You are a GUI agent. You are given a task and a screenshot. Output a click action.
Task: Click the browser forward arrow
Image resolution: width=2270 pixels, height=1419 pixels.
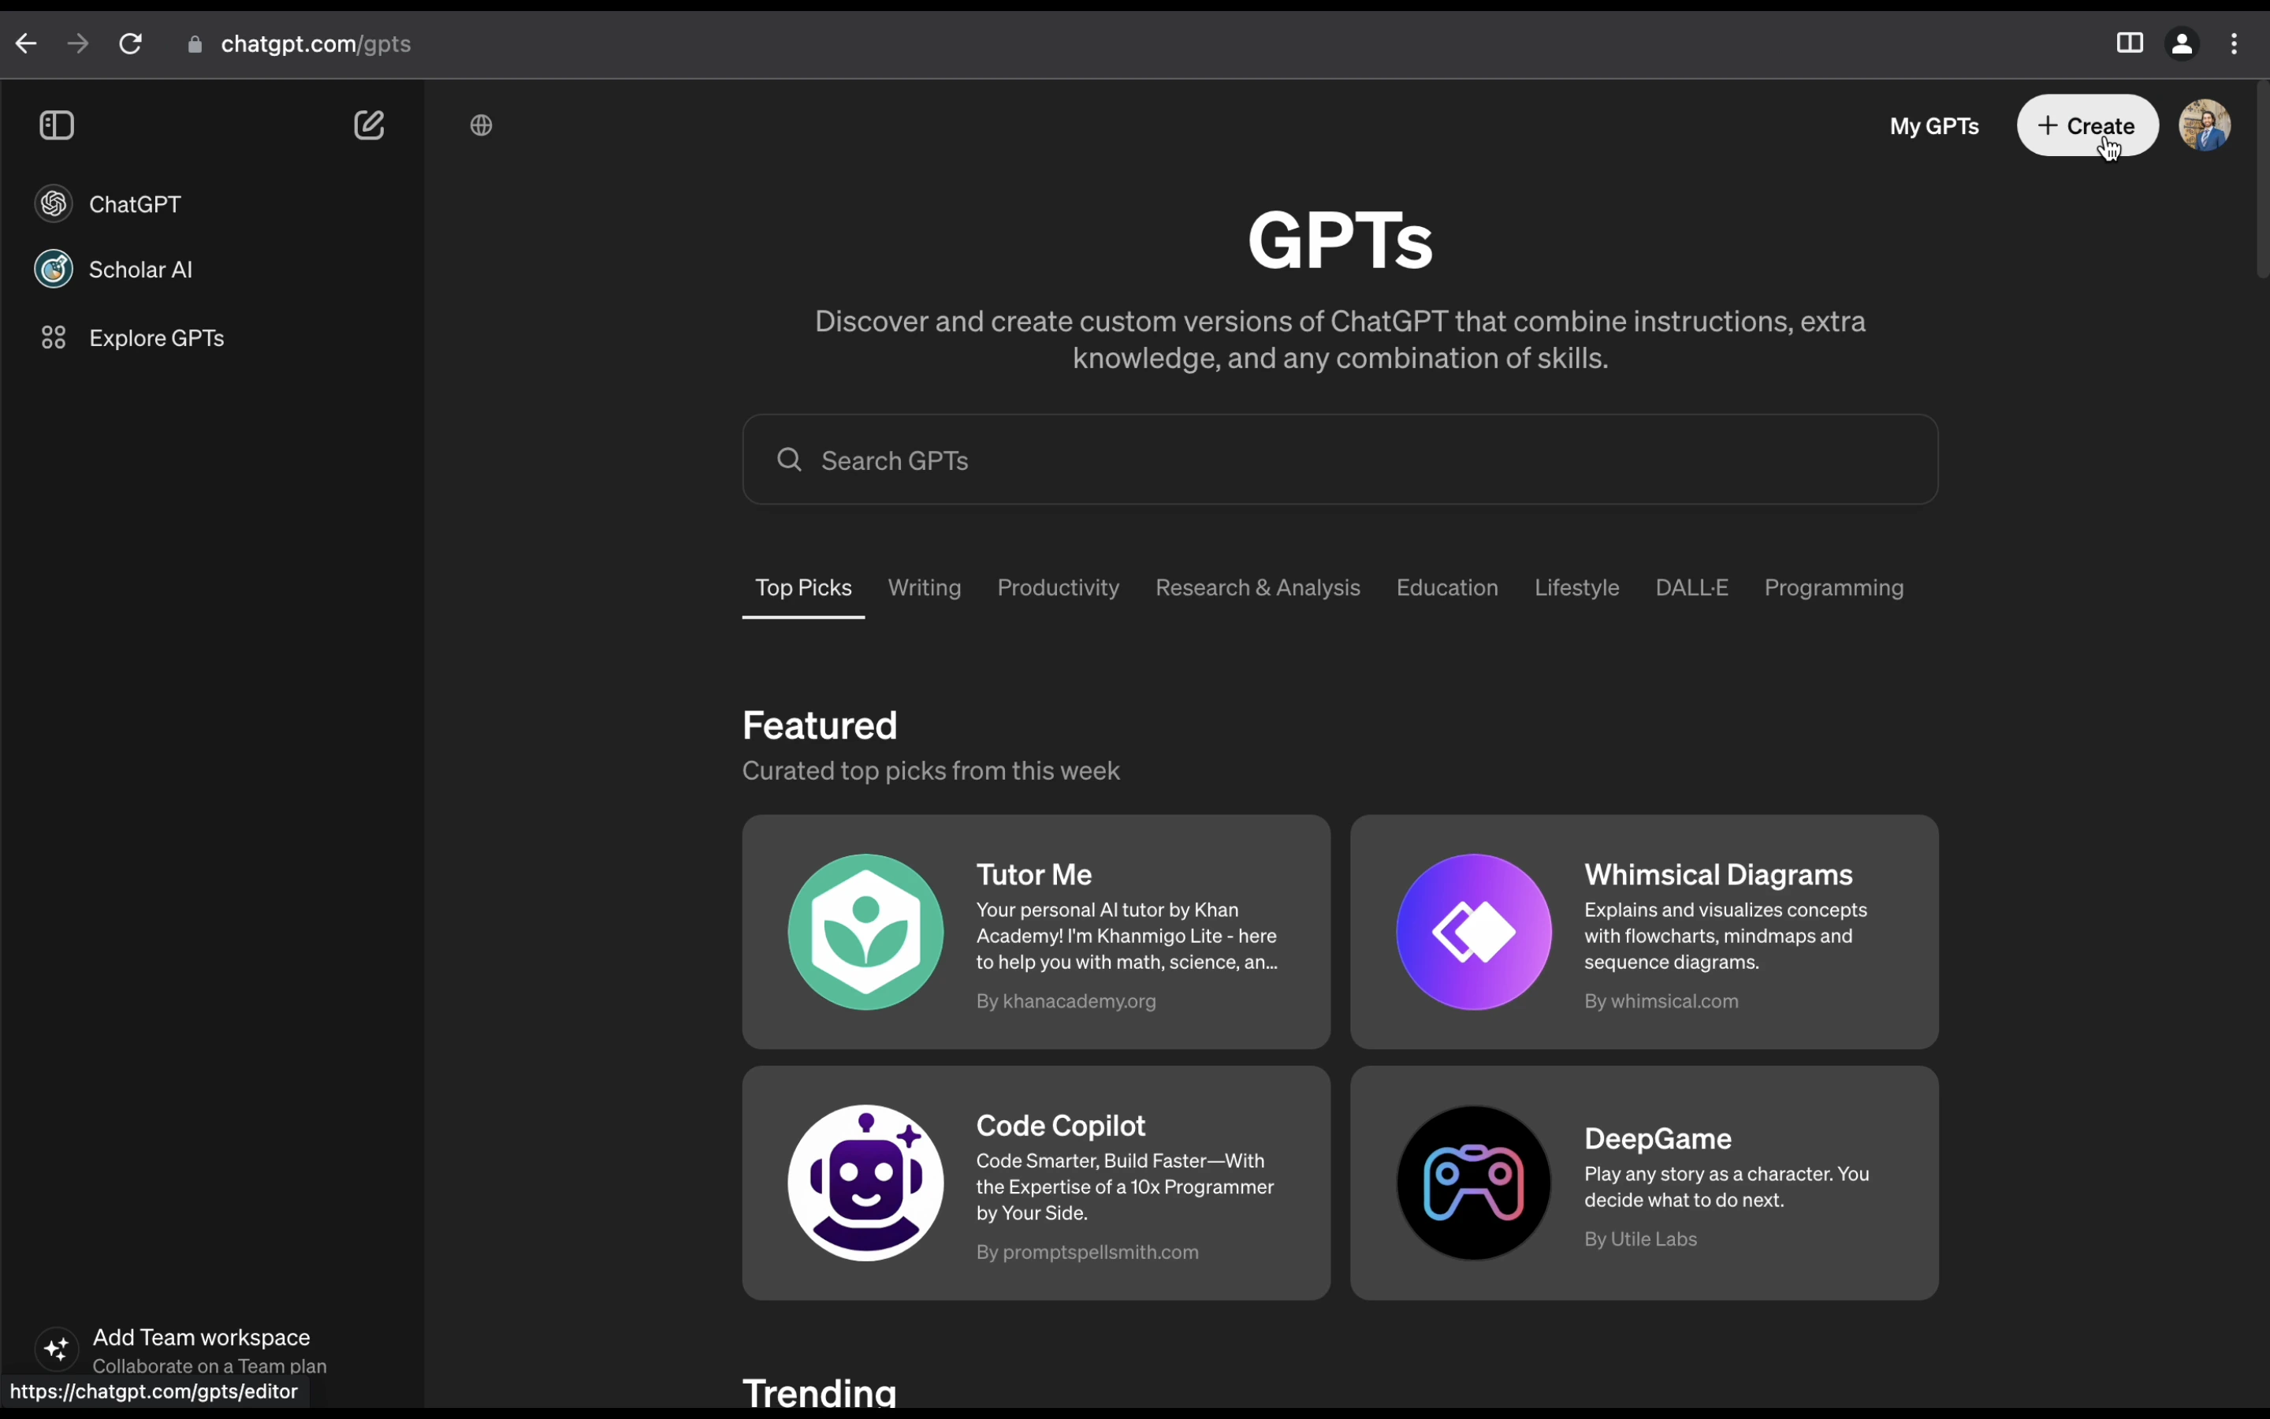pyautogui.click(x=79, y=44)
